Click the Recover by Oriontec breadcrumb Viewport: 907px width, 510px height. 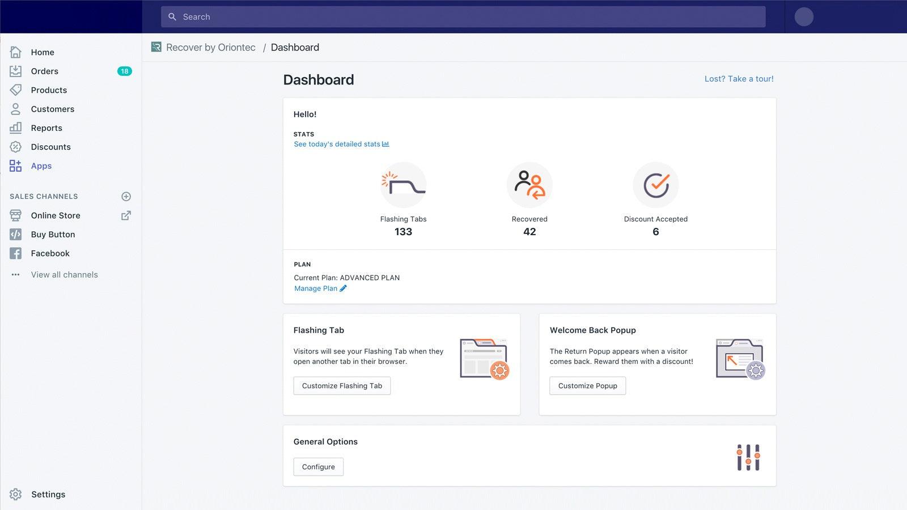210,47
